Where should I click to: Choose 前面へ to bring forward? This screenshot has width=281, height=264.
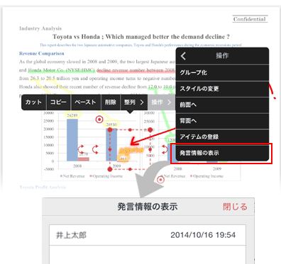[x=222, y=105]
